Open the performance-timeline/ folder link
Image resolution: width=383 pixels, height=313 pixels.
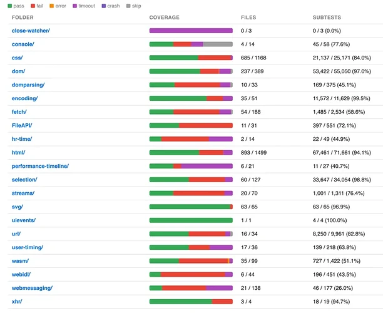40,166
